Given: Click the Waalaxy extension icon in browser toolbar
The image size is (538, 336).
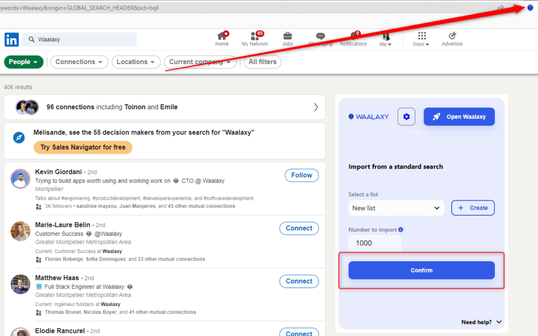Looking at the screenshot, I should coord(530,7).
